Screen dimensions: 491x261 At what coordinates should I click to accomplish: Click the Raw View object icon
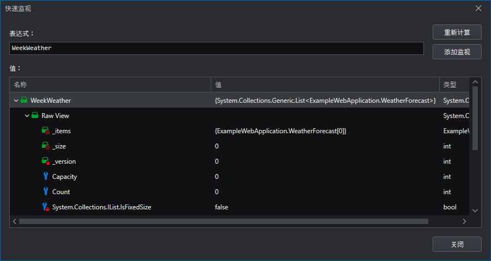(x=35, y=115)
